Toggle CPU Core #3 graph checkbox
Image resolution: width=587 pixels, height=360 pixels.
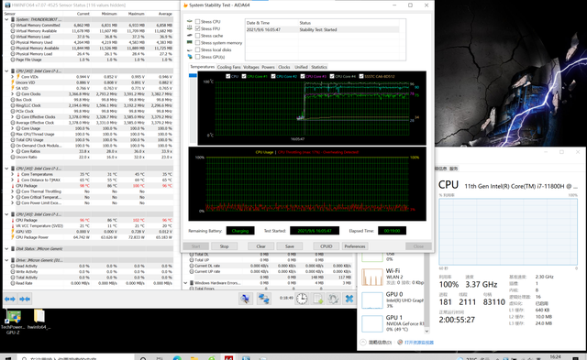click(303, 76)
